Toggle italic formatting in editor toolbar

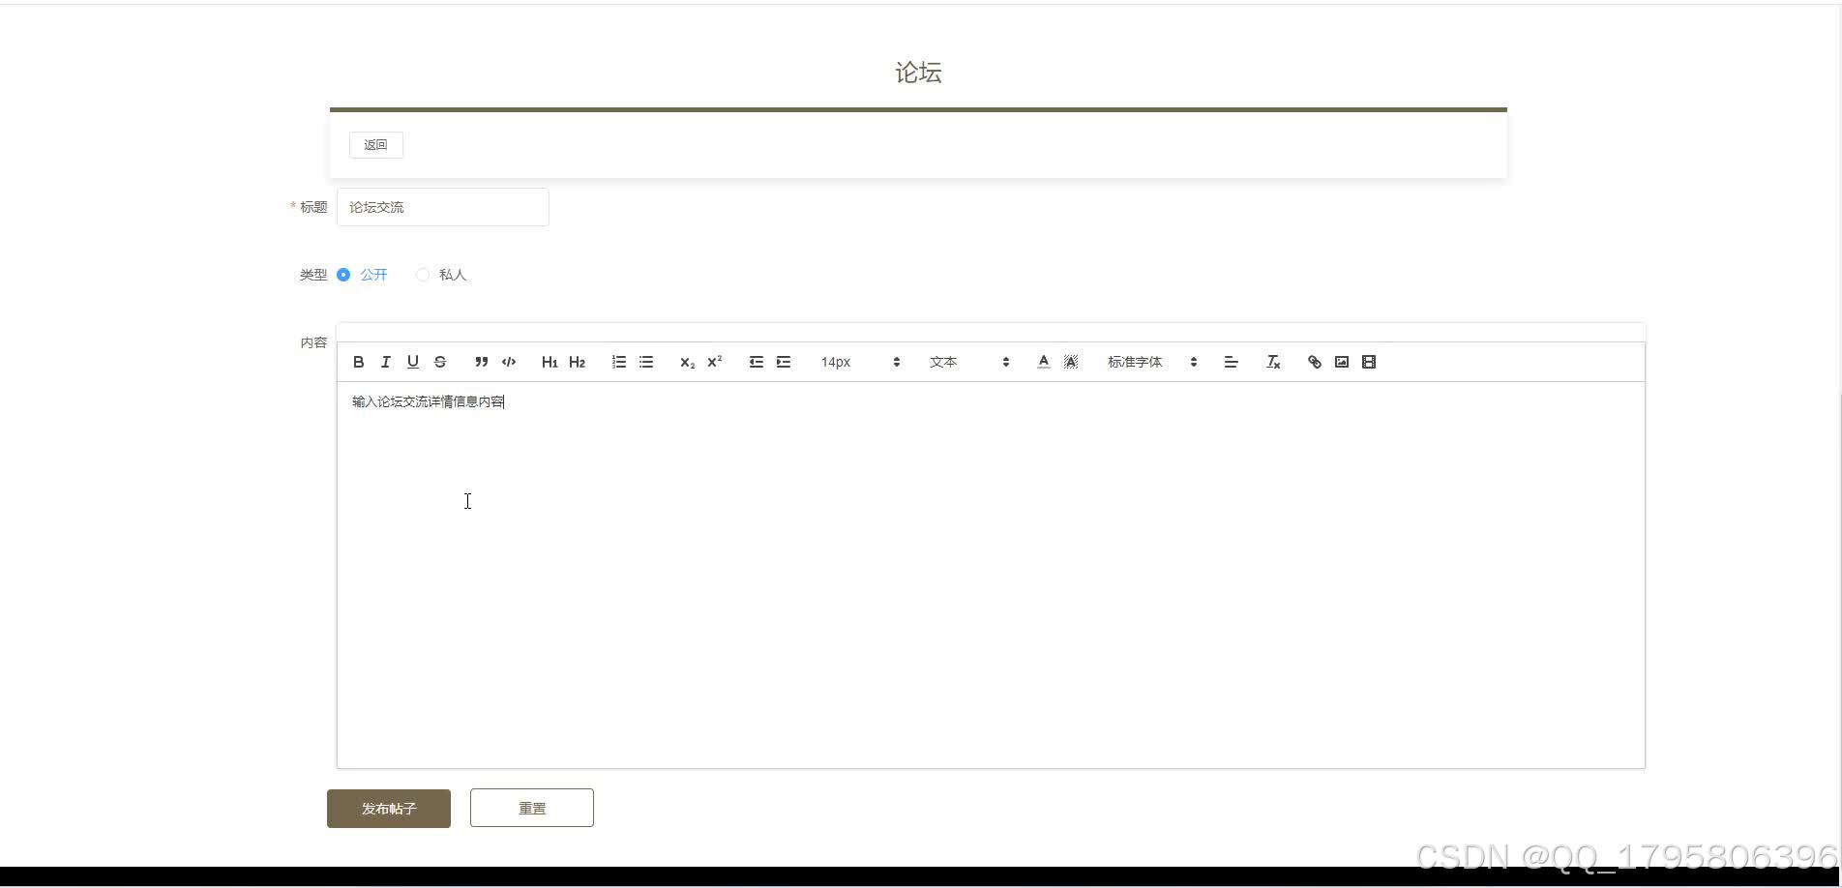coord(385,362)
